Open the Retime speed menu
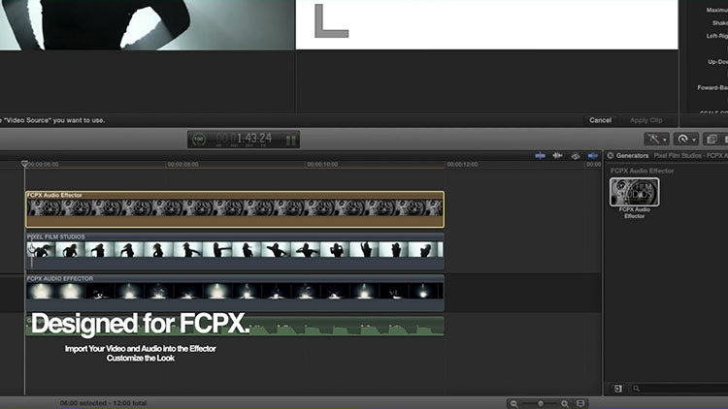728x409 pixels. point(685,140)
